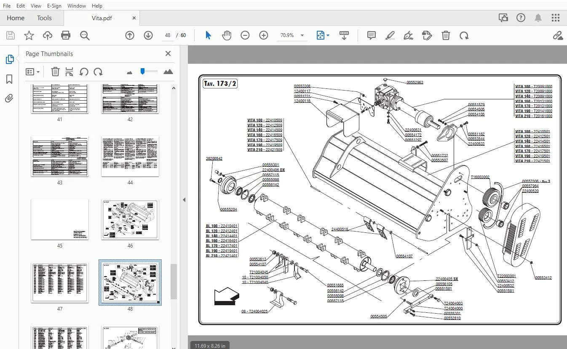The width and height of the screenshot is (567, 349).
Task: Open the Help question mark icon
Action: (x=521, y=18)
